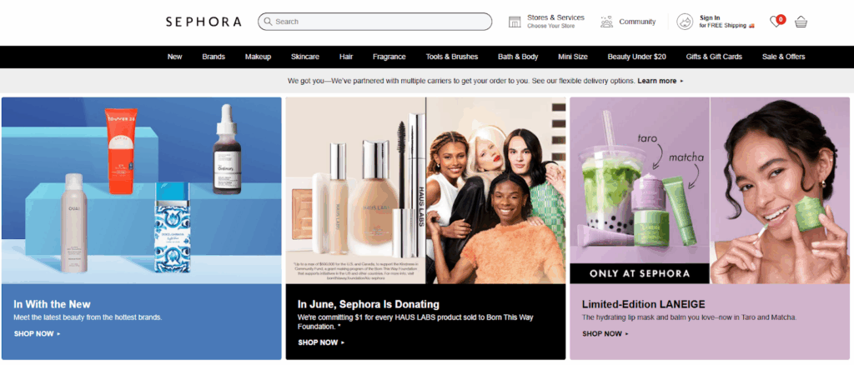Open the Community link
The height and width of the screenshot is (365, 854).
(637, 22)
